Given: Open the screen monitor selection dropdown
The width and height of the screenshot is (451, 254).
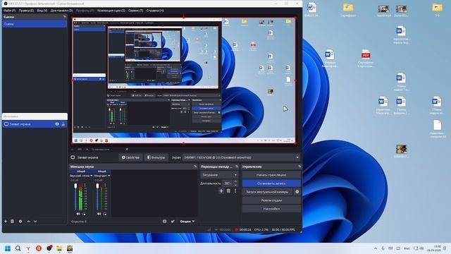Looking at the screenshot, I should (x=241, y=157).
